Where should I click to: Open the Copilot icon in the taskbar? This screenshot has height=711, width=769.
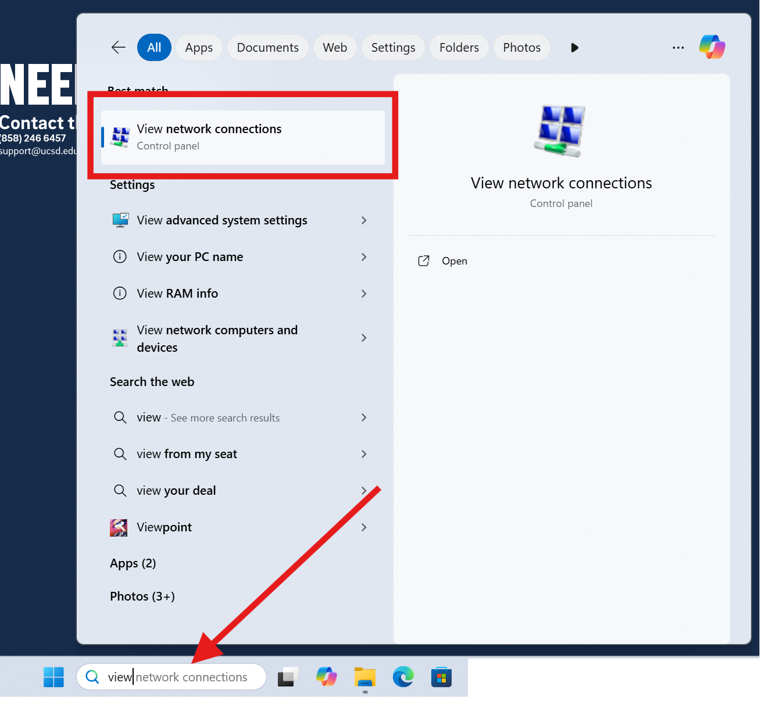coord(326,677)
